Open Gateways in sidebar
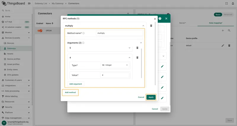The image size is (237, 126). 16,48
